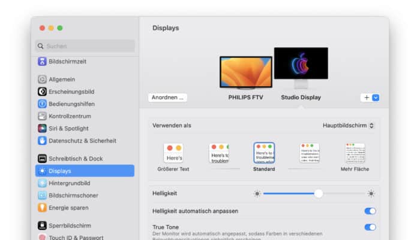Viewport: 420px width, 240px height.
Task: Close the System Settings window
Action: point(42,28)
